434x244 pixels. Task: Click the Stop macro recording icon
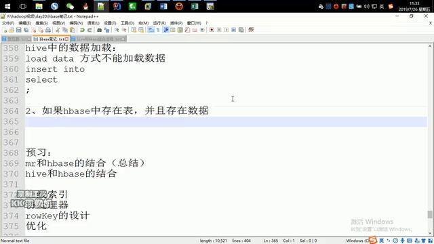(219, 30)
